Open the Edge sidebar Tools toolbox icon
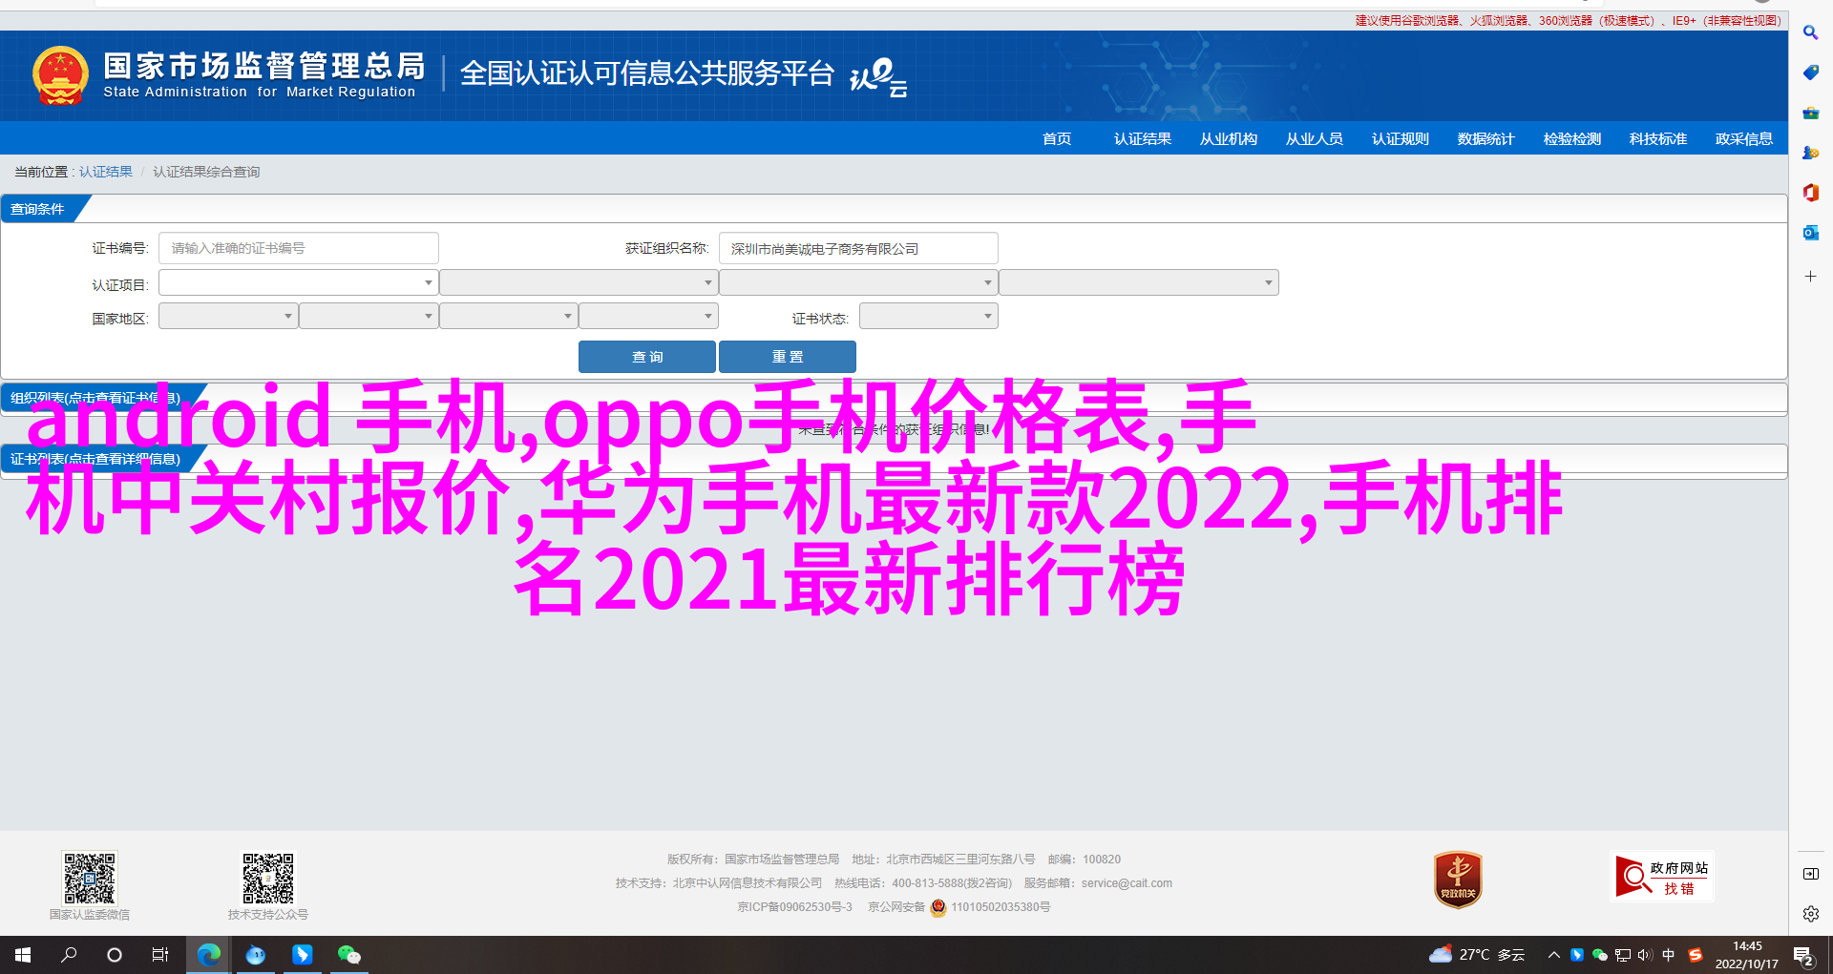 pos(1810,113)
